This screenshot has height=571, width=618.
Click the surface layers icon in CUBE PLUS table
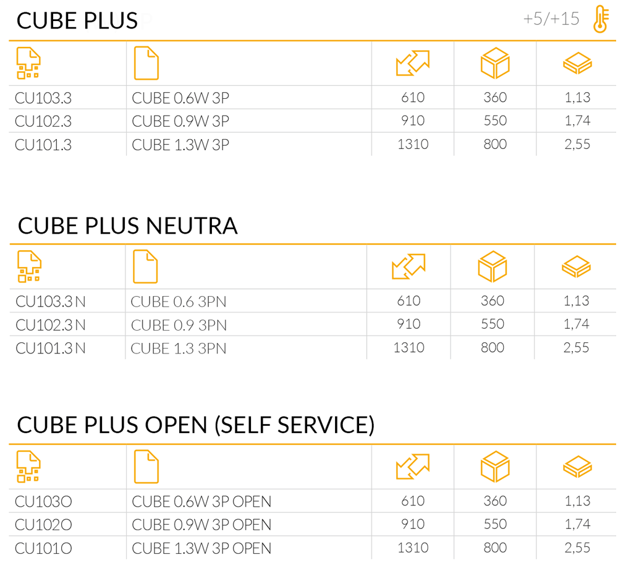pos(577,63)
